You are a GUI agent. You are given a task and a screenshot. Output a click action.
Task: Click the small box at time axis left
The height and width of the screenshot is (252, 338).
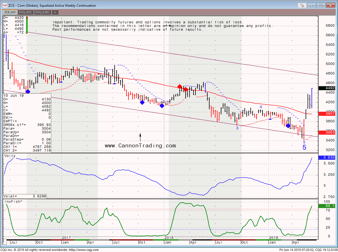(5, 242)
